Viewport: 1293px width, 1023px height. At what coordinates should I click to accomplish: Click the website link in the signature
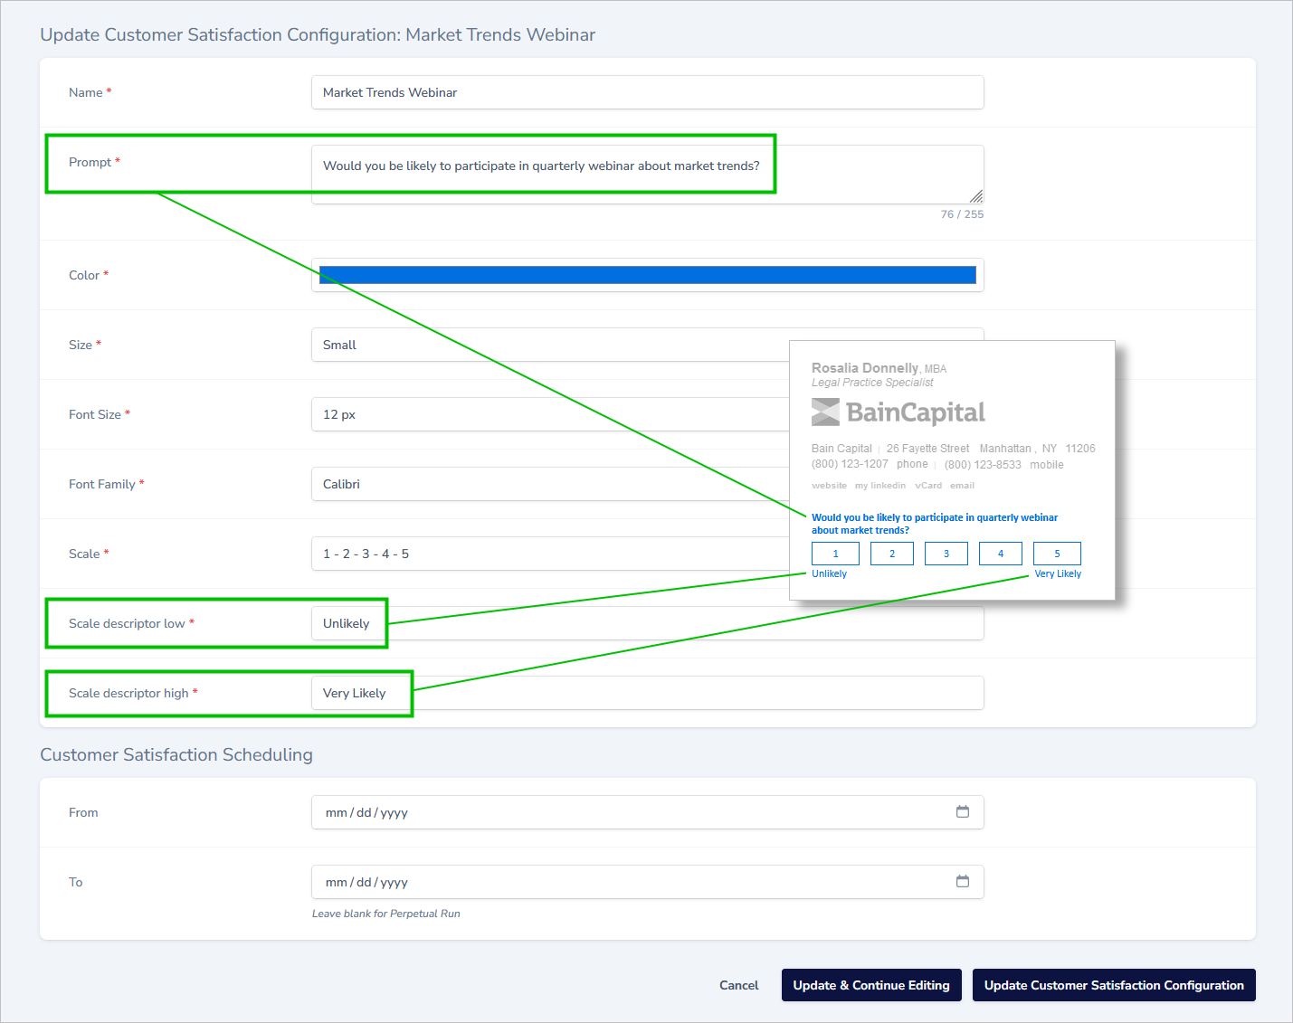(x=829, y=485)
